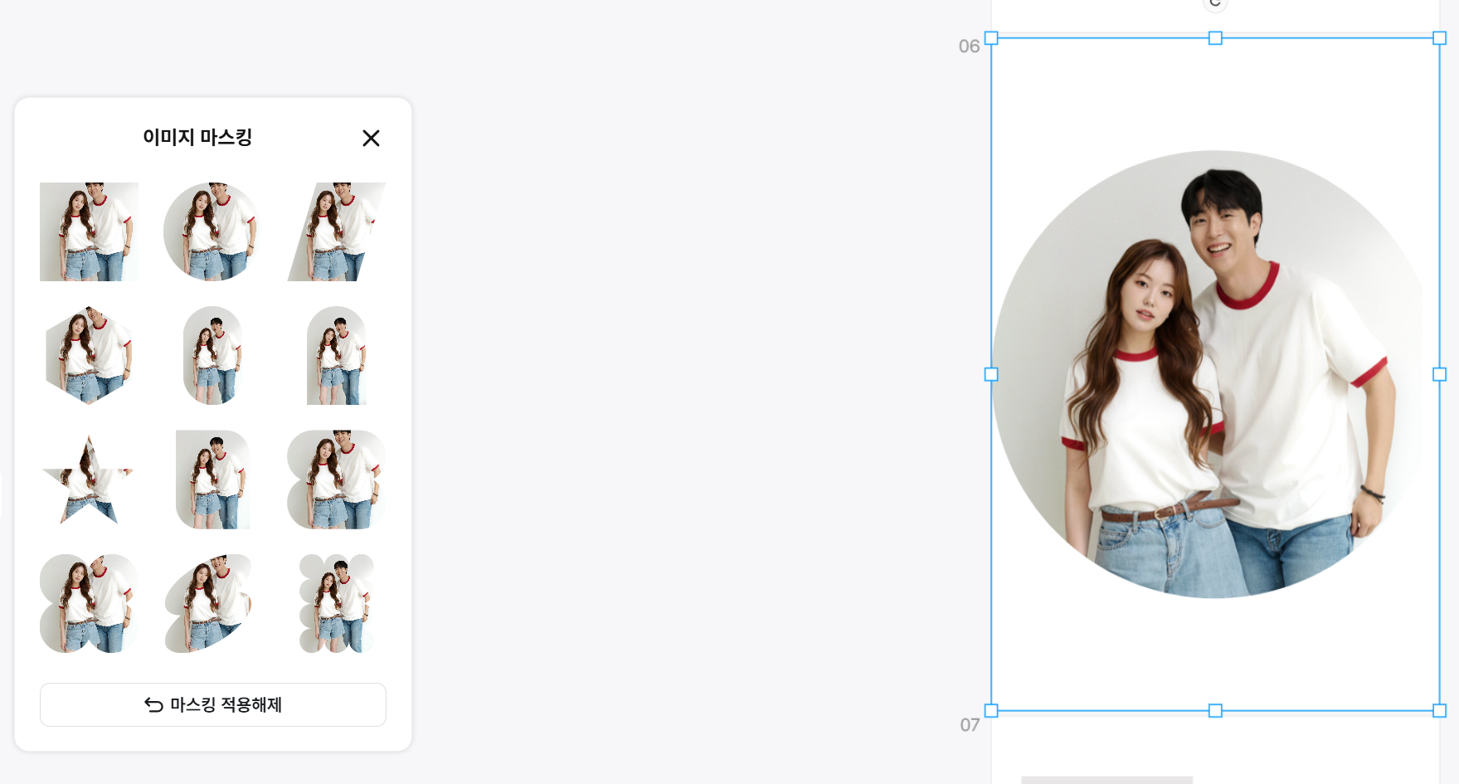Click the rotate handle above the selected image

coord(1215,4)
